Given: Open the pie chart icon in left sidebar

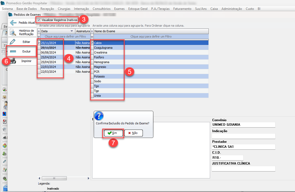Looking at the screenshot, I should click(x=5, y=146).
